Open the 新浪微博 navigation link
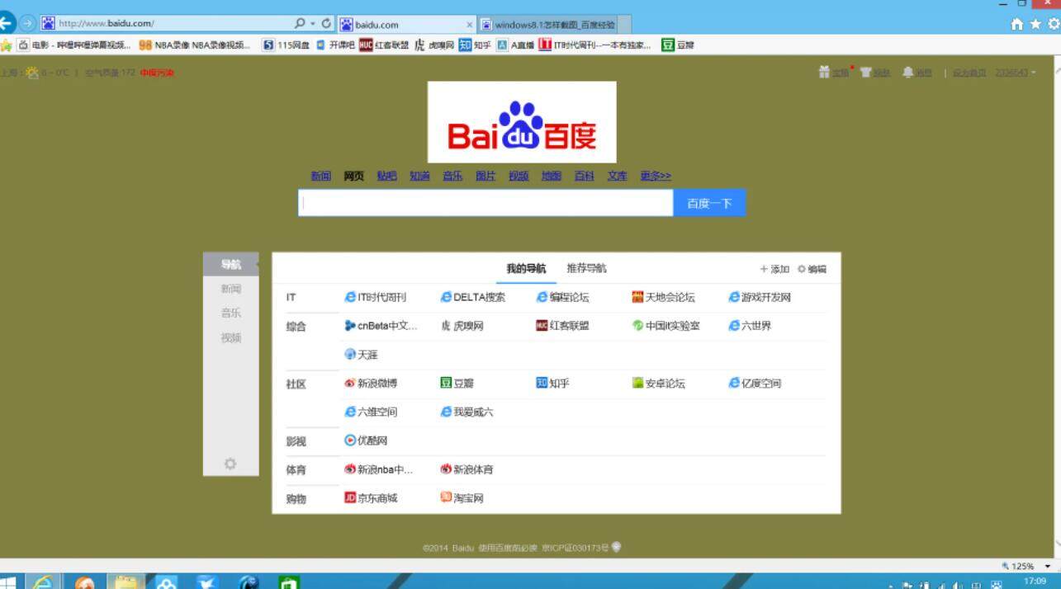The height and width of the screenshot is (589, 1061). pos(371,384)
